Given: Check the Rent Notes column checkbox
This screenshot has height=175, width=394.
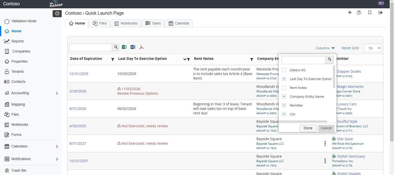Looking at the screenshot, I should tap(284, 88).
